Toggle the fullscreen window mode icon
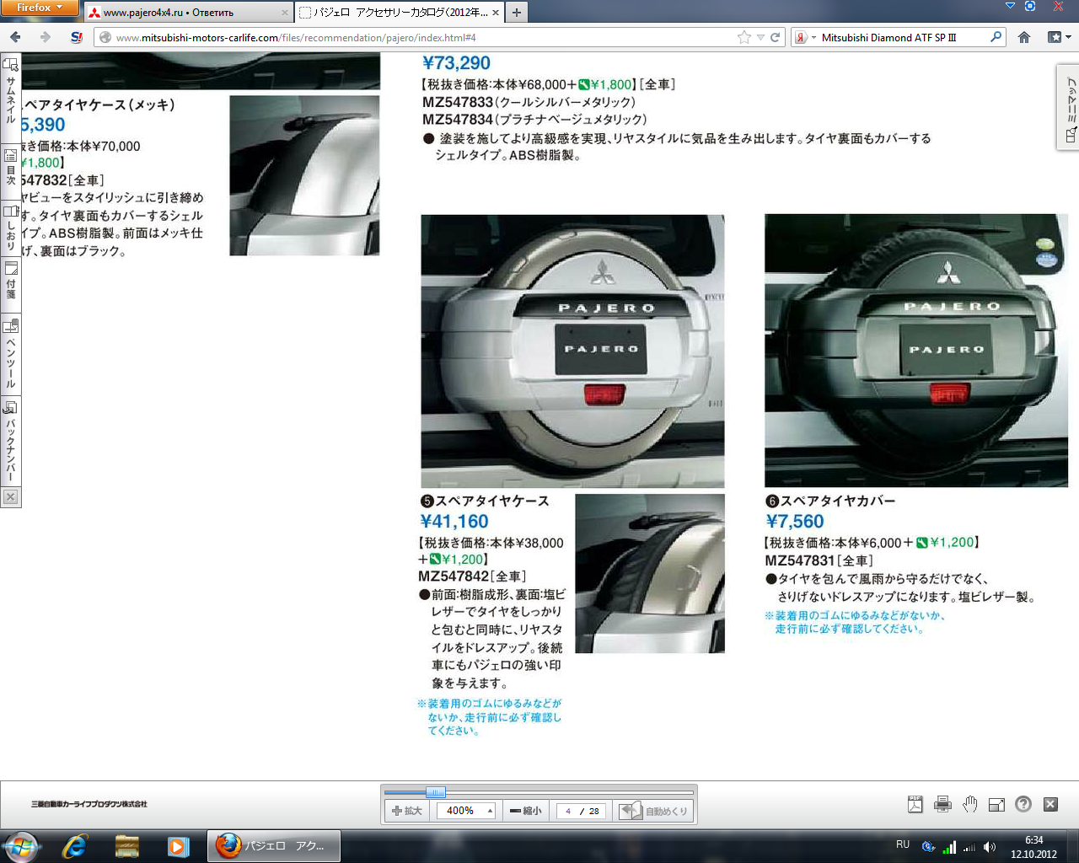This screenshot has width=1079, height=863. click(996, 805)
